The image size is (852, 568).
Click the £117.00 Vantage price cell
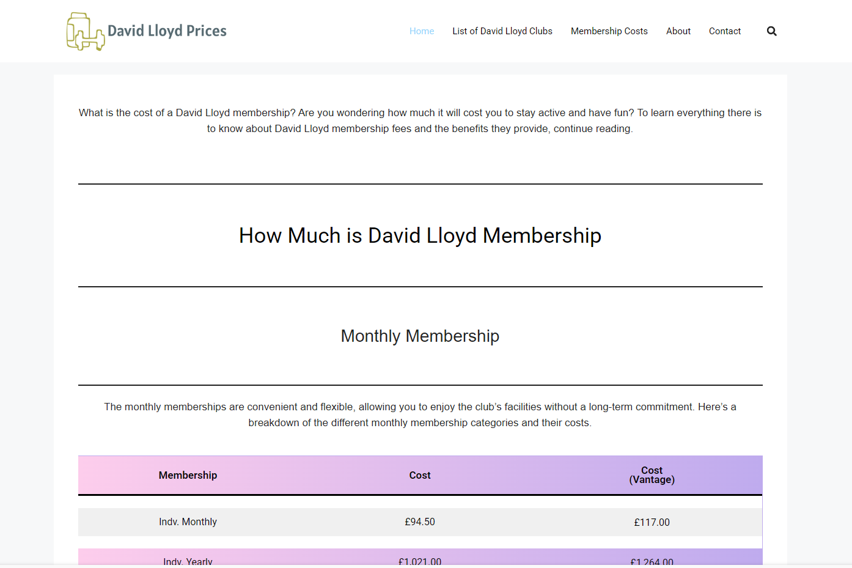pos(652,522)
